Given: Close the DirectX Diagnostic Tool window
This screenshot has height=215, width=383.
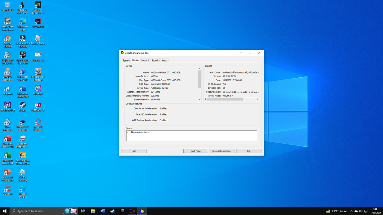Looking at the screenshot, I should pos(259,53).
